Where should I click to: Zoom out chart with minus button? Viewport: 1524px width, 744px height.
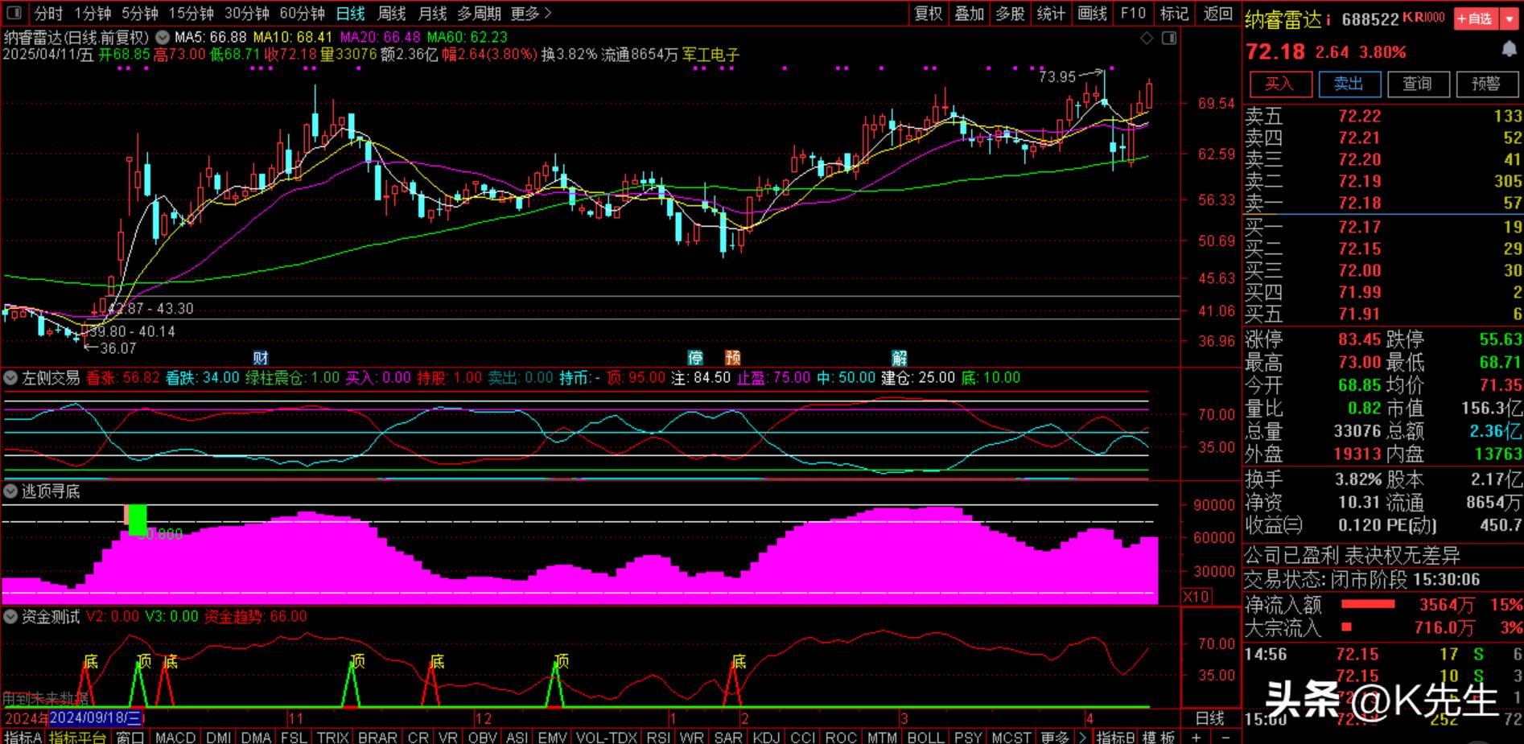coord(1225,737)
